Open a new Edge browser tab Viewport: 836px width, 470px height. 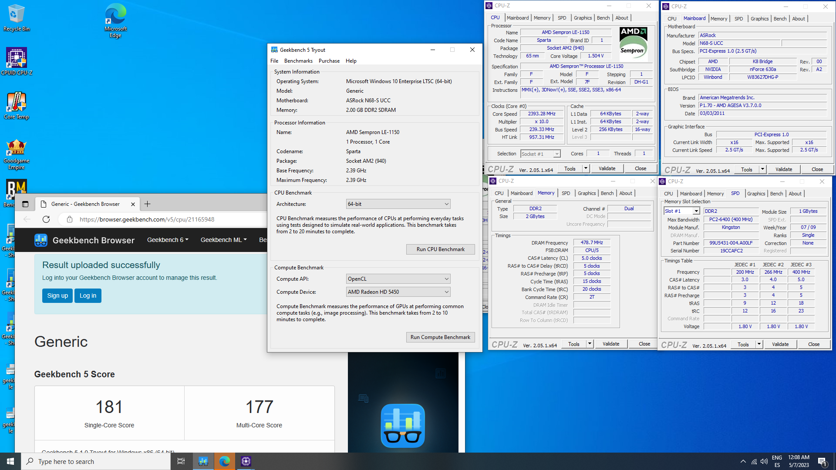pyautogui.click(x=147, y=204)
